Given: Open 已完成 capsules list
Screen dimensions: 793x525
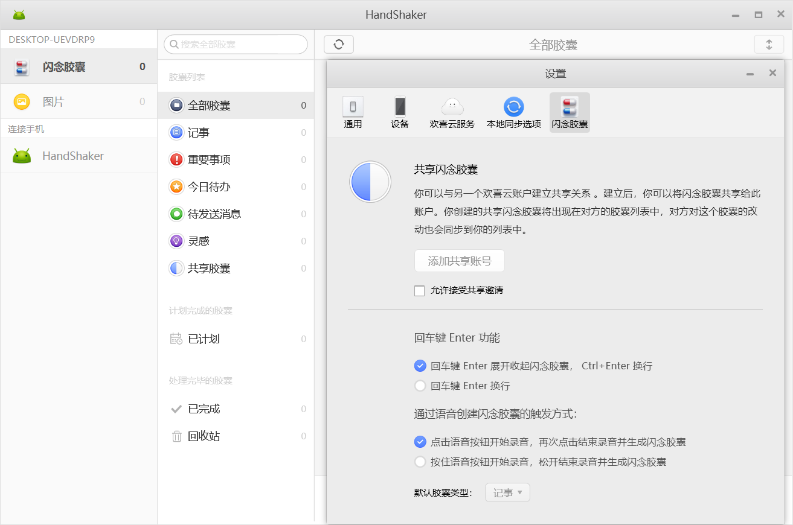Looking at the screenshot, I should (236, 409).
